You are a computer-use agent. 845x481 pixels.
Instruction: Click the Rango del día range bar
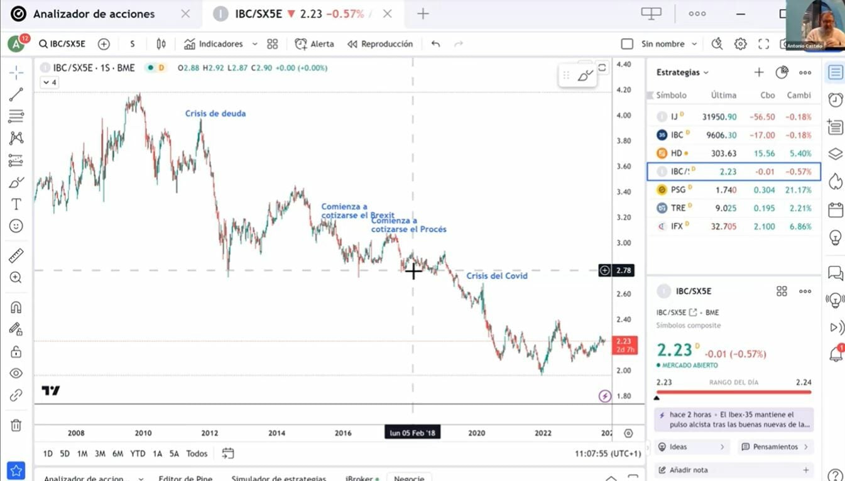(x=734, y=392)
